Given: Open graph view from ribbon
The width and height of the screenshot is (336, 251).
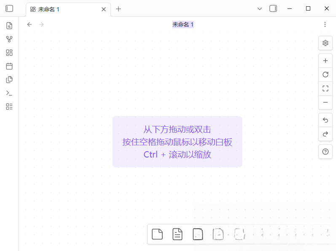Looking at the screenshot, I should (9, 39).
